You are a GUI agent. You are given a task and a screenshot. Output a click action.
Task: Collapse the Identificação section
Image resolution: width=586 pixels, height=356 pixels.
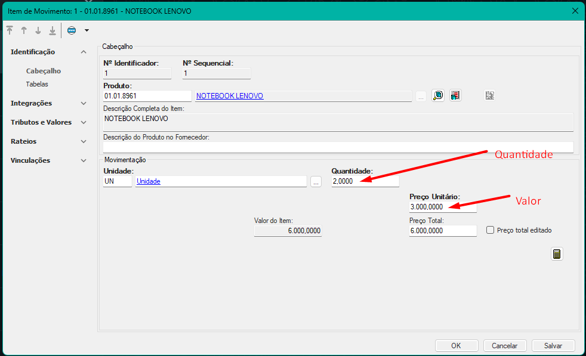(x=84, y=52)
